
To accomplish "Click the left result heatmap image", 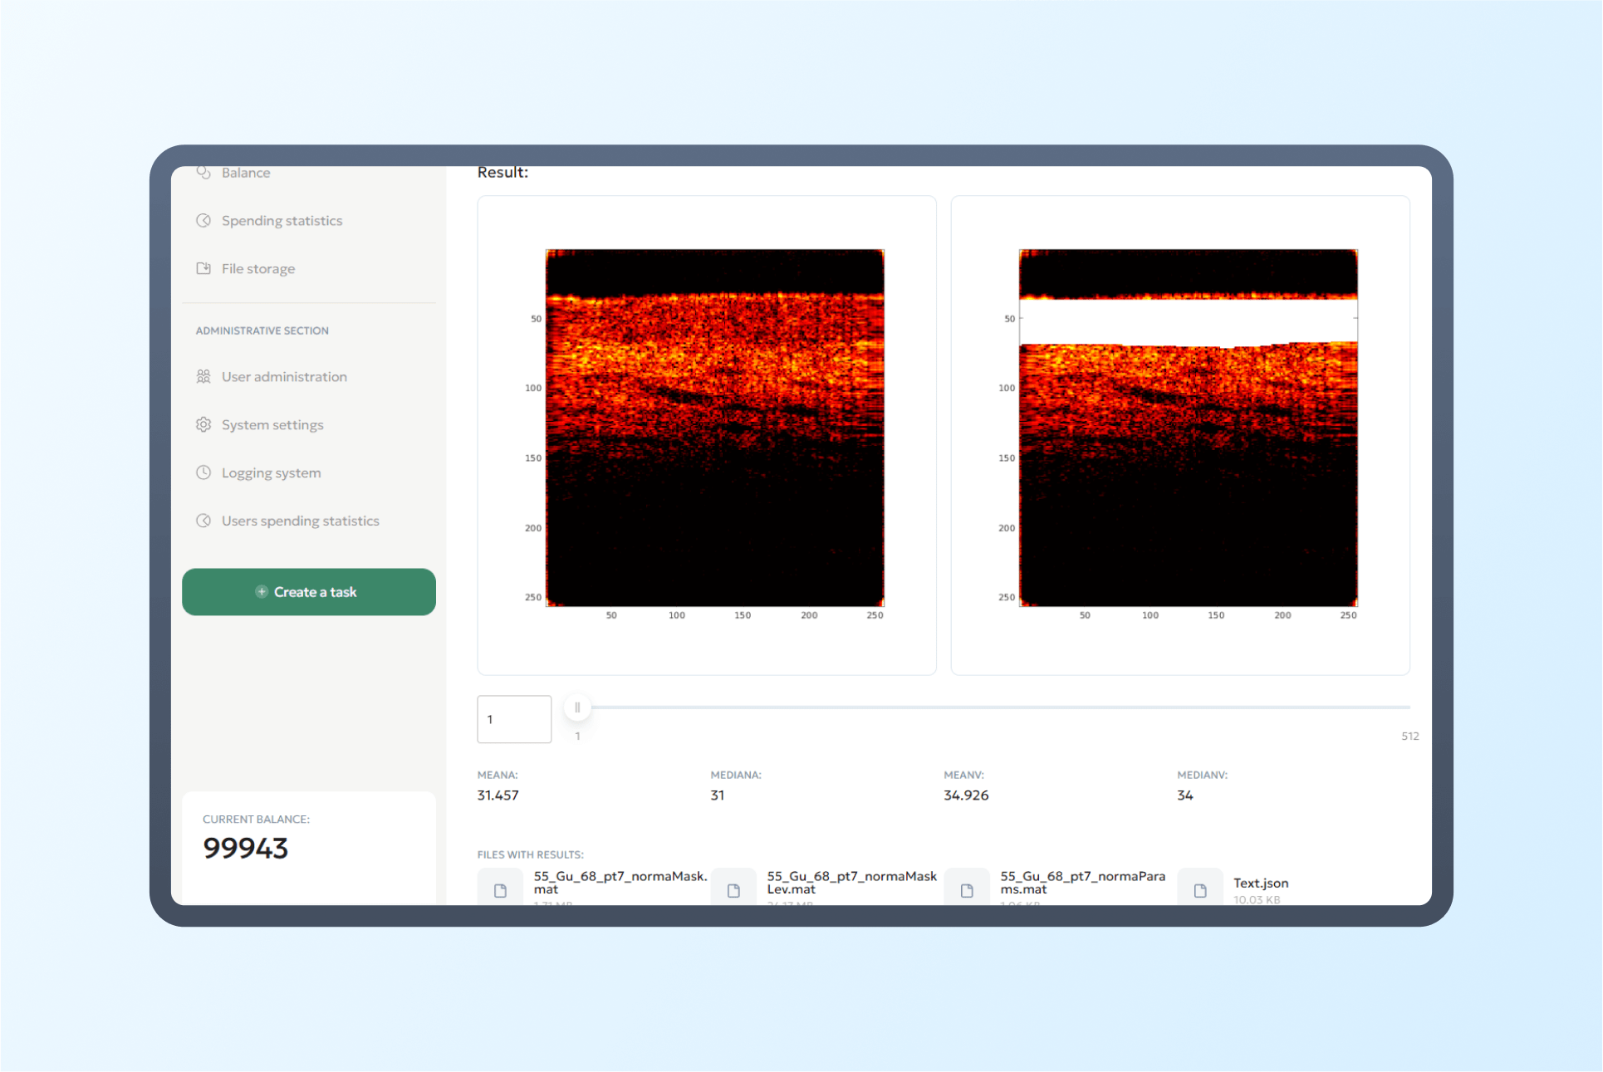I will (x=714, y=428).
